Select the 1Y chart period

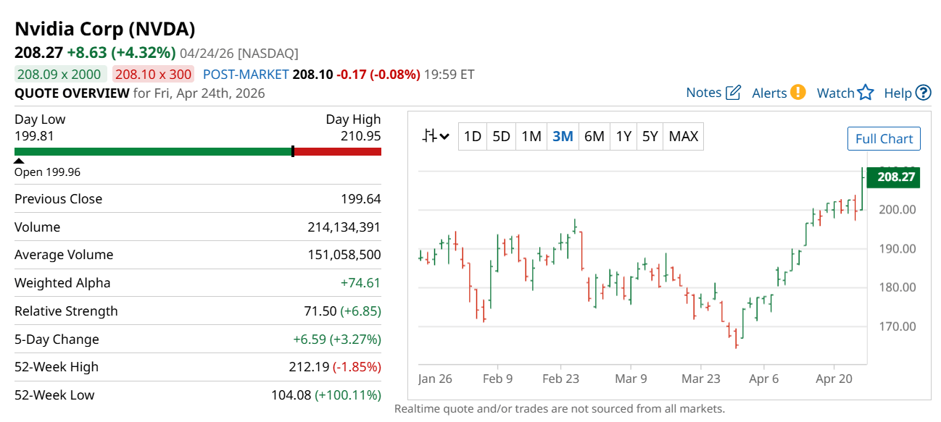pyautogui.click(x=623, y=136)
